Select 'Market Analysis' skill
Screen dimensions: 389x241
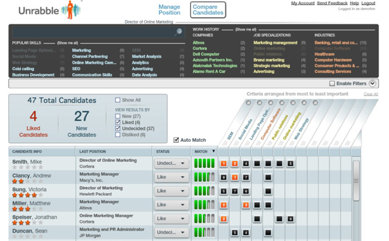[146, 57]
